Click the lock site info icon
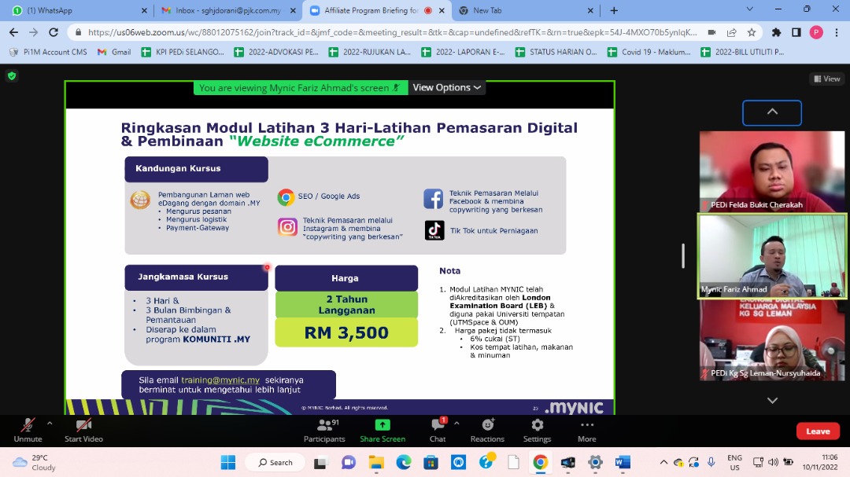Viewport: 850px width, 477px height. tap(78, 32)
